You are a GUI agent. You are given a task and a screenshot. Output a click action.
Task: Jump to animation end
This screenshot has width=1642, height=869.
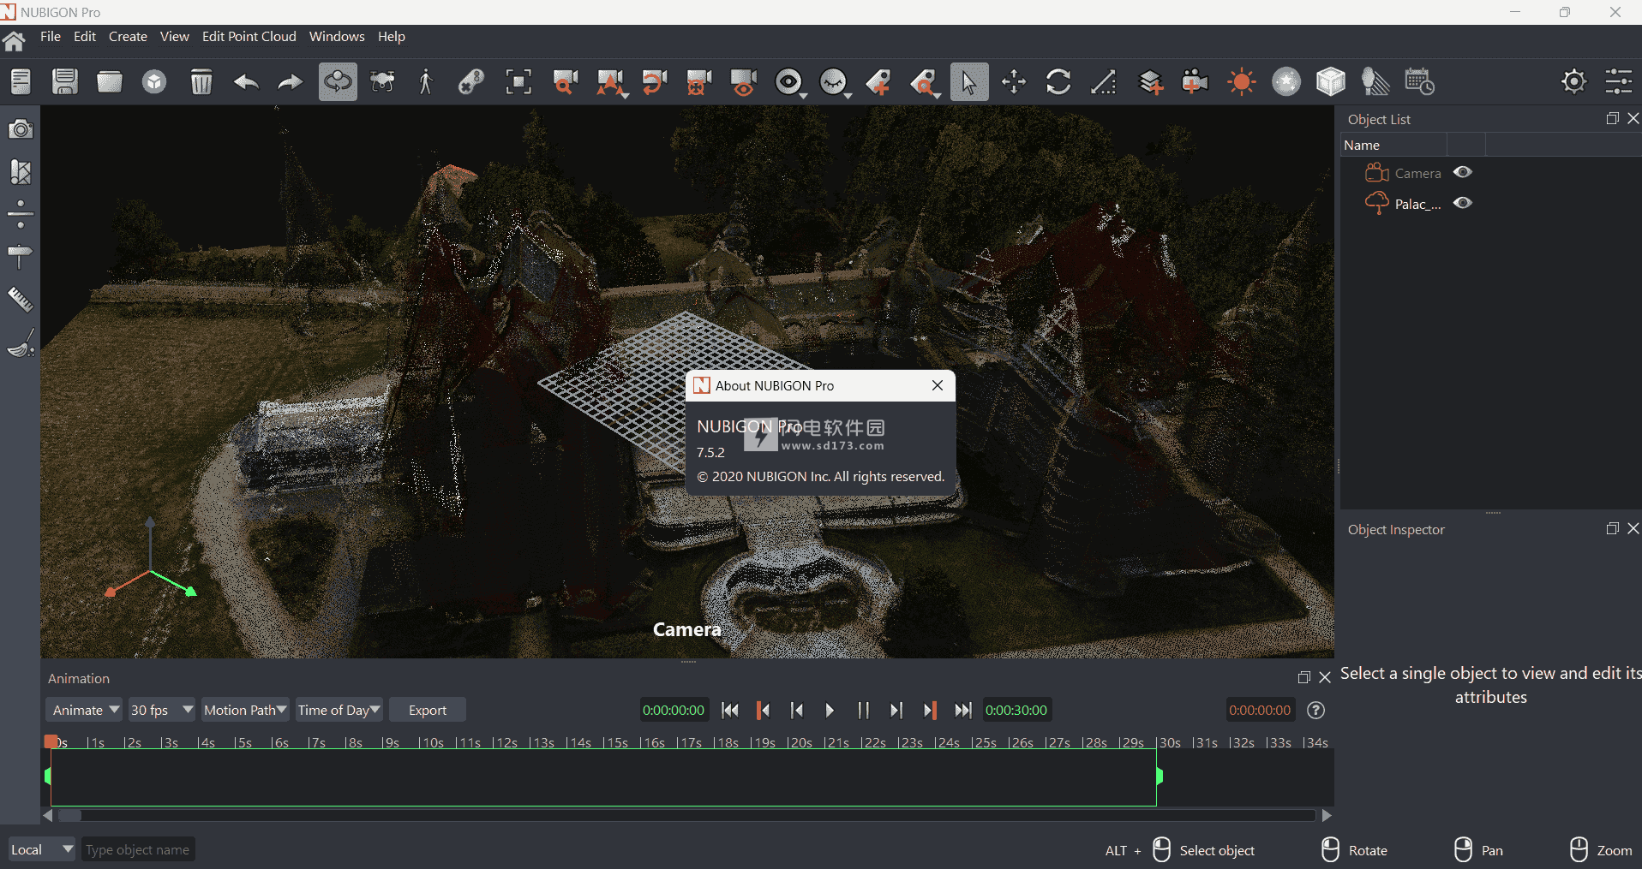(x=963, y=710)
